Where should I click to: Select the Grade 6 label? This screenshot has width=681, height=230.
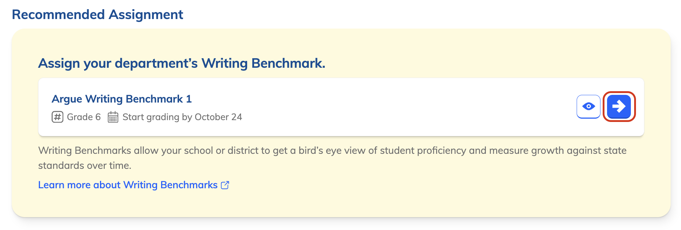pos(84,117)
